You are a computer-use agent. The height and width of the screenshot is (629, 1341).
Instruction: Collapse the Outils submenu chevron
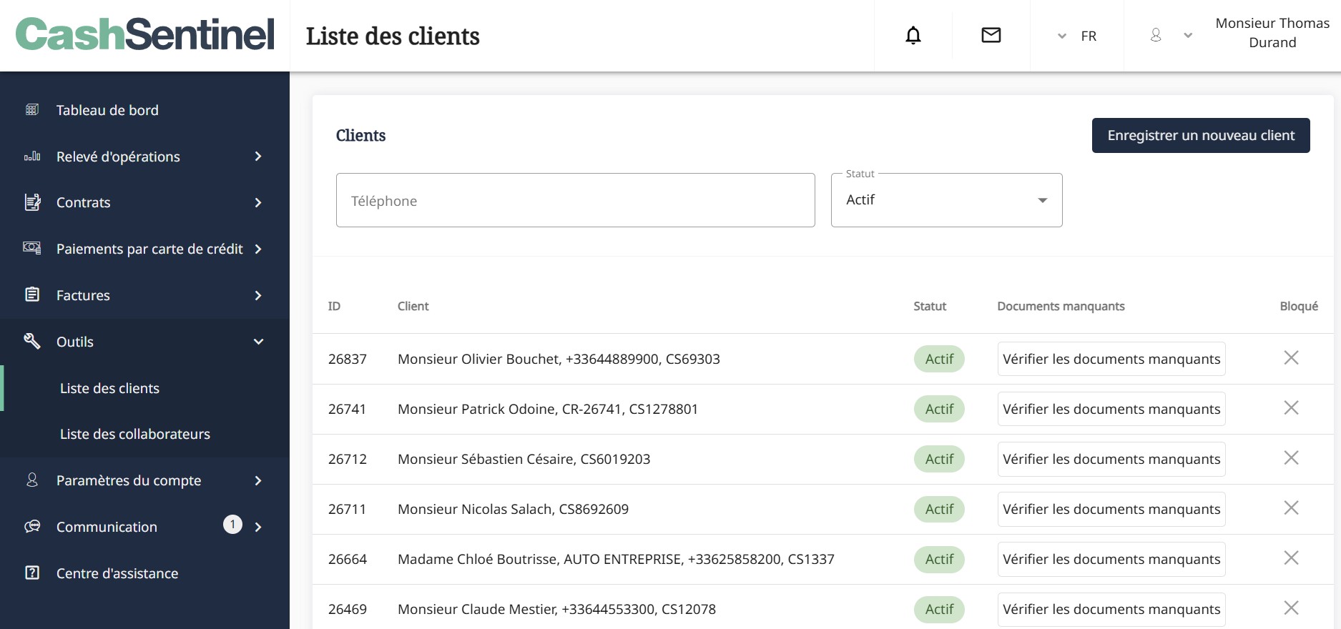point(258,342)
